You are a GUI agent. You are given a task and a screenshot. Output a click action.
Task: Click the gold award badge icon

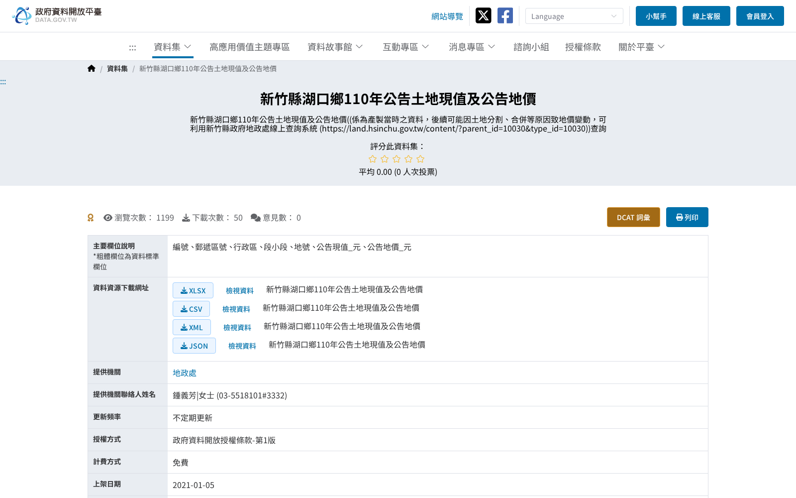[x=91, y=218]
